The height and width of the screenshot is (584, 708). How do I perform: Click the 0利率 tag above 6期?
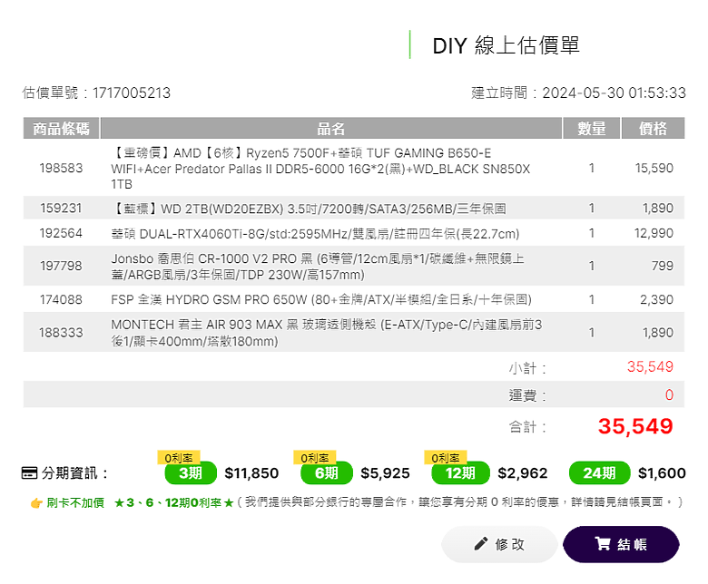[314, 458]
